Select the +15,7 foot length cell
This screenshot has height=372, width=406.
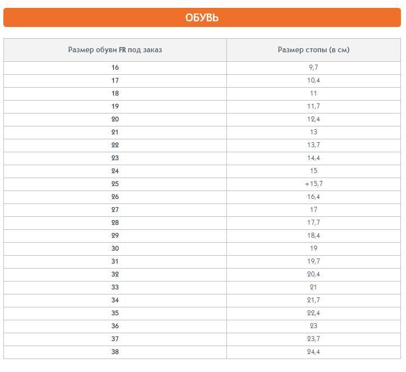[x=313, y=184]
